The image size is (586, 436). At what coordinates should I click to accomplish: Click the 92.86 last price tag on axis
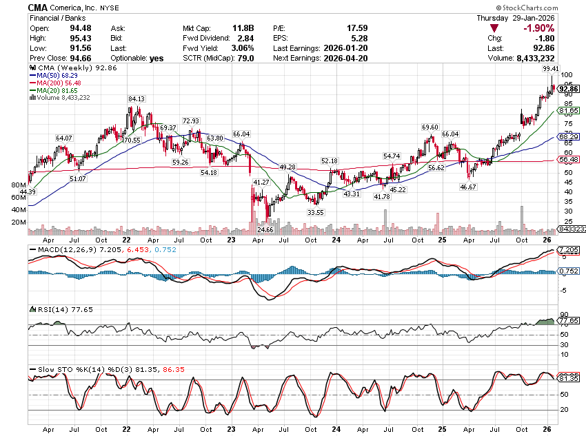(567, 89)
